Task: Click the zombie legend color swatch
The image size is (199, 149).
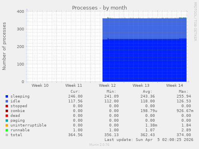Action: click(7, 111)
